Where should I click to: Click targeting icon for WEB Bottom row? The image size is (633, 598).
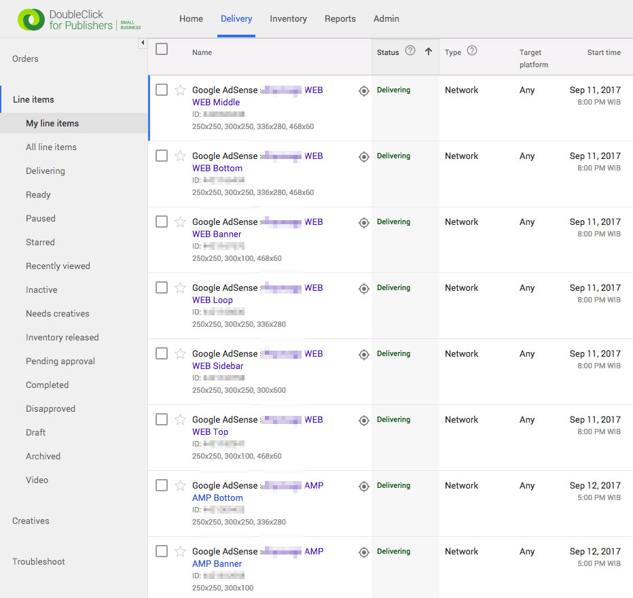364,157
